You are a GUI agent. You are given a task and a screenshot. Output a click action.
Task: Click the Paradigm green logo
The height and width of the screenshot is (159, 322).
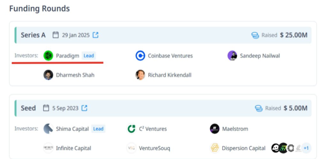(x=48, y=56)
